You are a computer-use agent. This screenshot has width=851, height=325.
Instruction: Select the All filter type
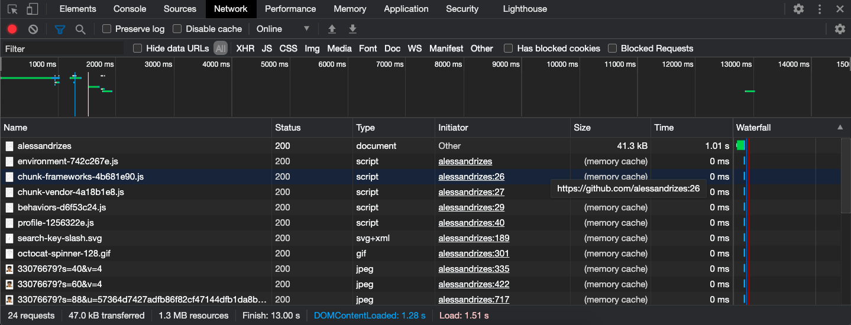click(221, 48)
